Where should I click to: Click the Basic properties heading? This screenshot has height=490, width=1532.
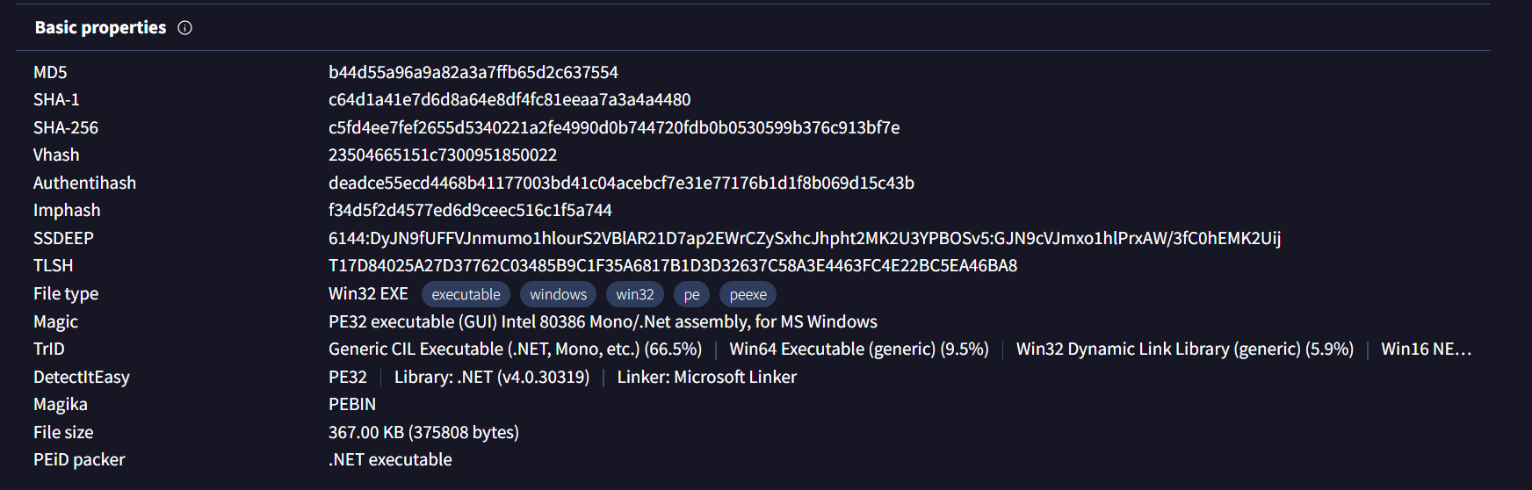coord(100,28)
